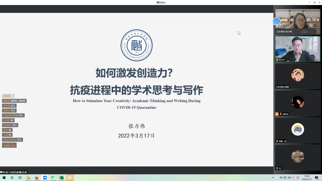This screenshot has height=181, width=322.
Task: Open WeChat from the taskbar
Action: click(x=53, y=178)
